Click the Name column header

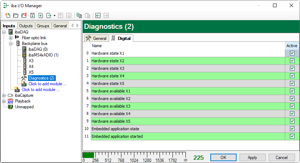click(x=188, y=46)
